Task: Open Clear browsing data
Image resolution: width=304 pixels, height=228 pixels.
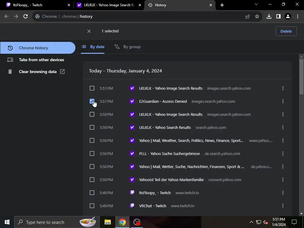Action: coord(38,72)
